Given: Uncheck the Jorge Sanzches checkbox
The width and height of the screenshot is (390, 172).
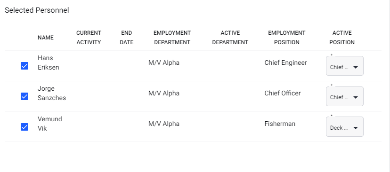Looking at the screenshot, I should (24, 96).
